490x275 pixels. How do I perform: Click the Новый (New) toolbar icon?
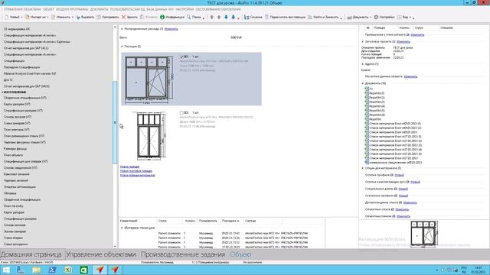pyautogui.click(x=6, y=17)
